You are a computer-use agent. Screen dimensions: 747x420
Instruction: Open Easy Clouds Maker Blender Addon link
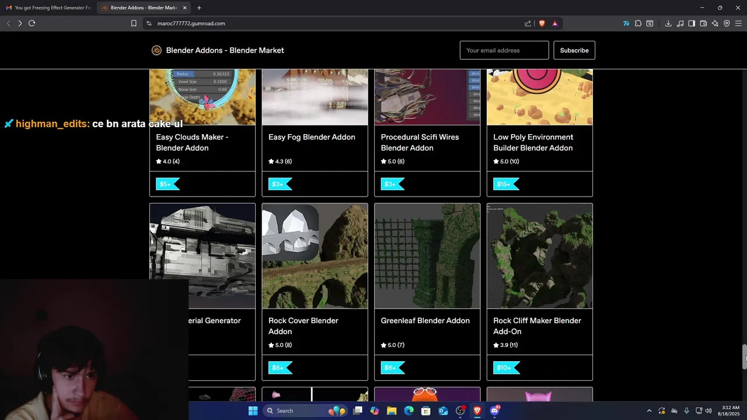[192, 142]
